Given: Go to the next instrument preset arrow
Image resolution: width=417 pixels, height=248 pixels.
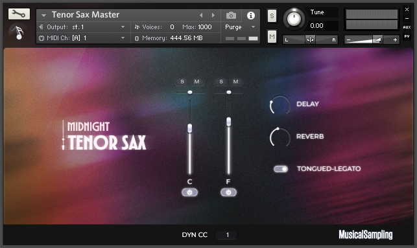Looking at the screenshot, I should click(213, 16).
